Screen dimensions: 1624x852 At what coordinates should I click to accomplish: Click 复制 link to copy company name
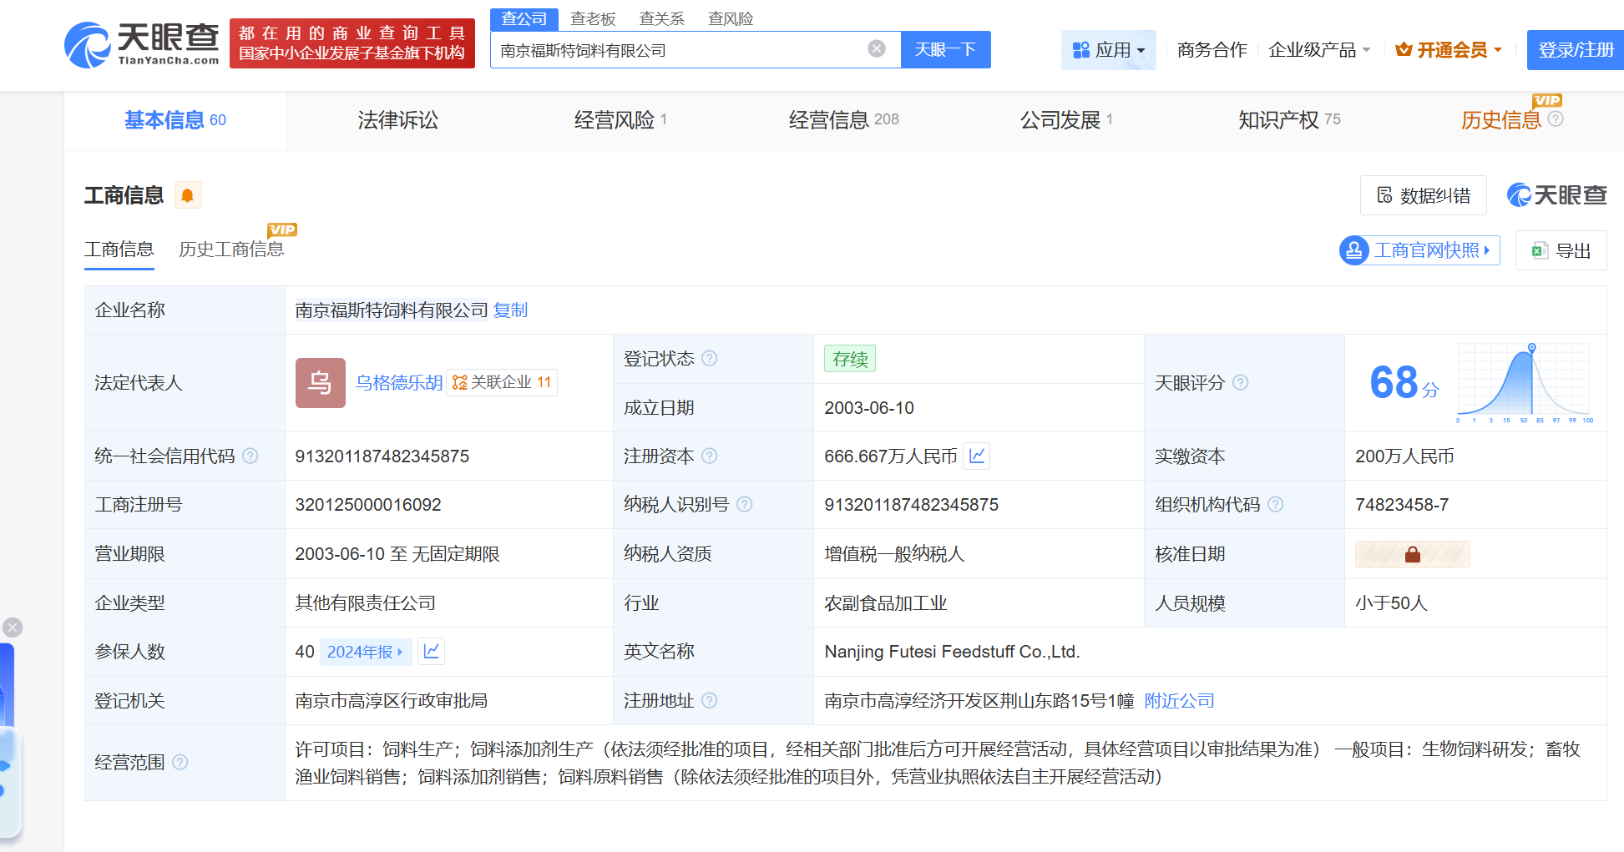tap(510, 310)
